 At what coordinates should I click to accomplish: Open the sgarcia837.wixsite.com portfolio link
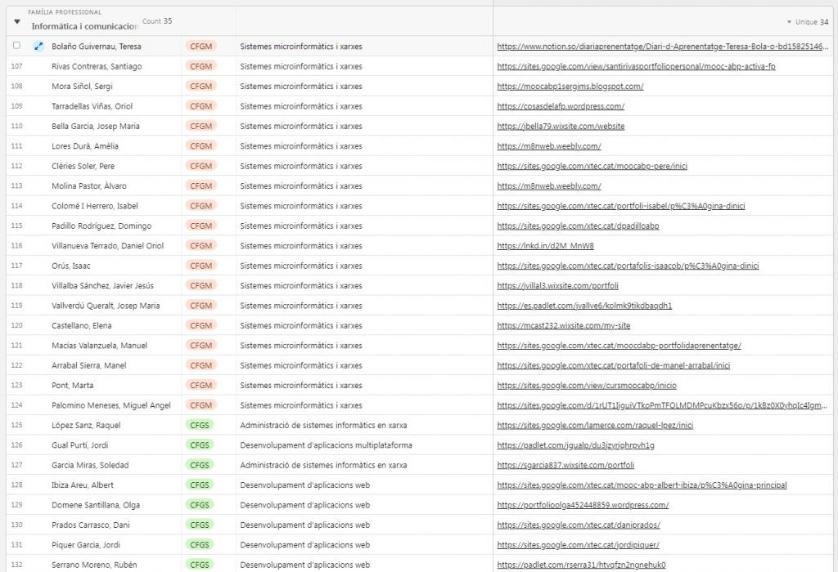(x=565, y=465)
